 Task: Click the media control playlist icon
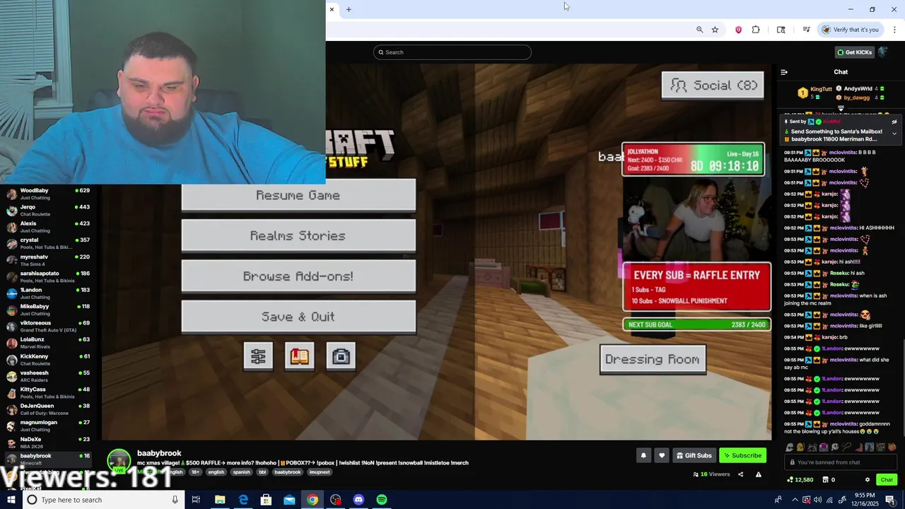click(x=806, y=30)
